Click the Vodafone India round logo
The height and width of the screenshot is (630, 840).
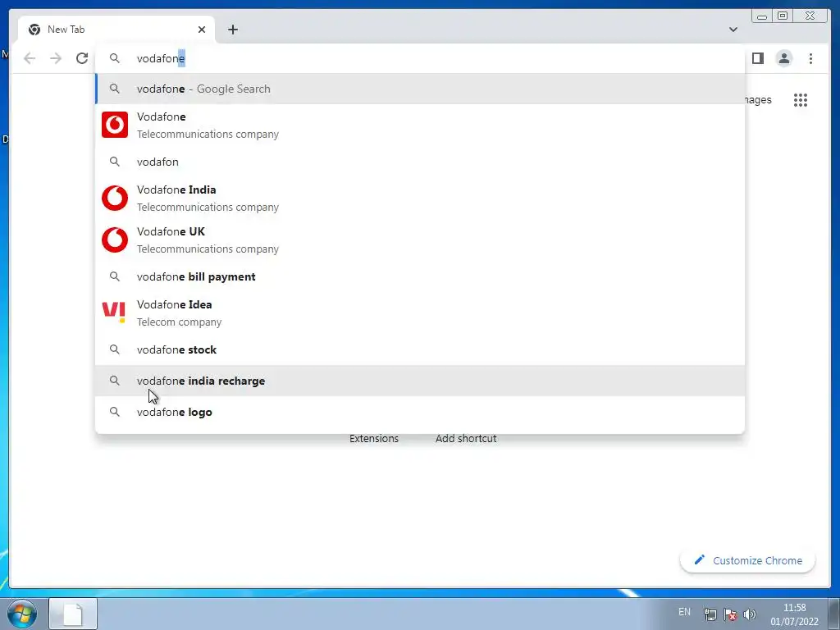115,199
